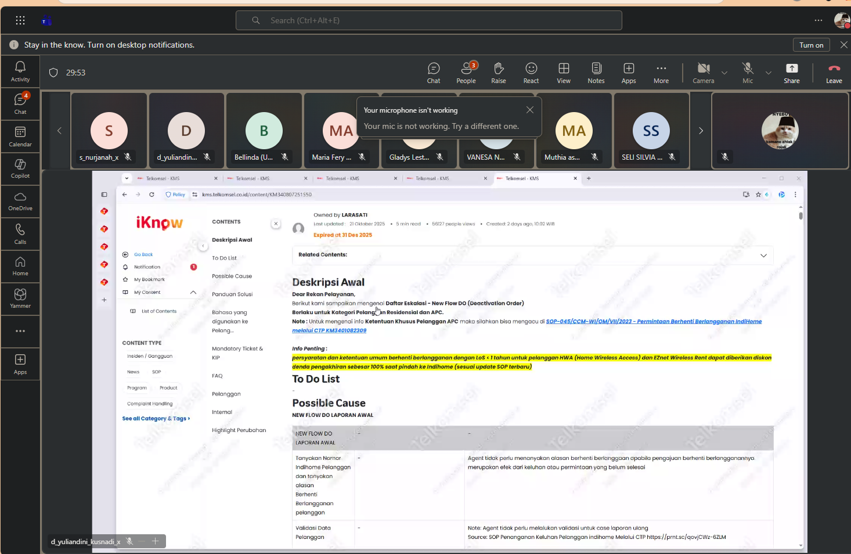Turn on the Camera
The width and height of the screenshot is (851, 554).
704,73
